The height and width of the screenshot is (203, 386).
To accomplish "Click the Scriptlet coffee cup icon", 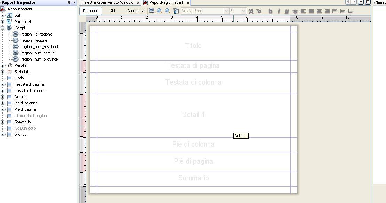I will tap(9, 72).
